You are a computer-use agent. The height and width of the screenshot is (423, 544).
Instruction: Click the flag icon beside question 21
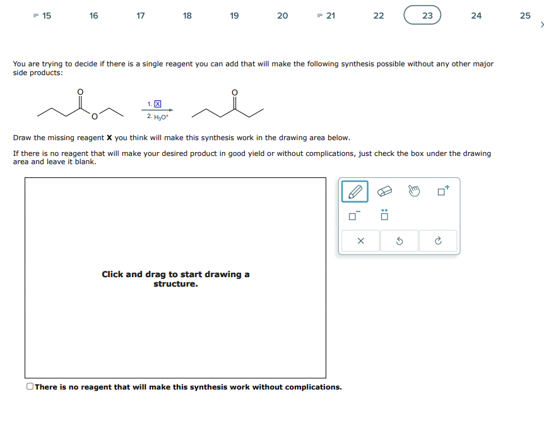(x=319, y=15)
